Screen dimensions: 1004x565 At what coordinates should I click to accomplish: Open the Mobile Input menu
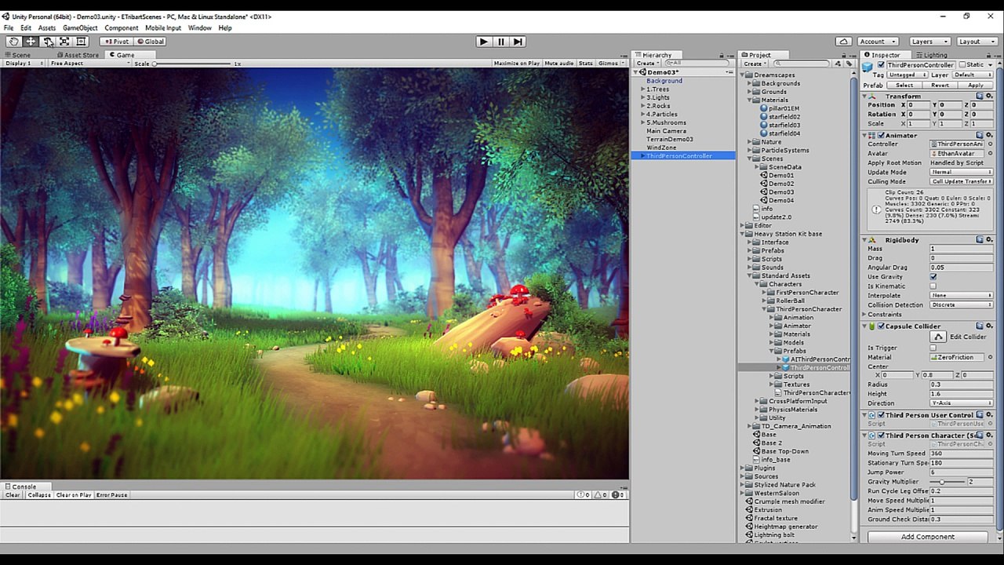click(x=162, y=28)
